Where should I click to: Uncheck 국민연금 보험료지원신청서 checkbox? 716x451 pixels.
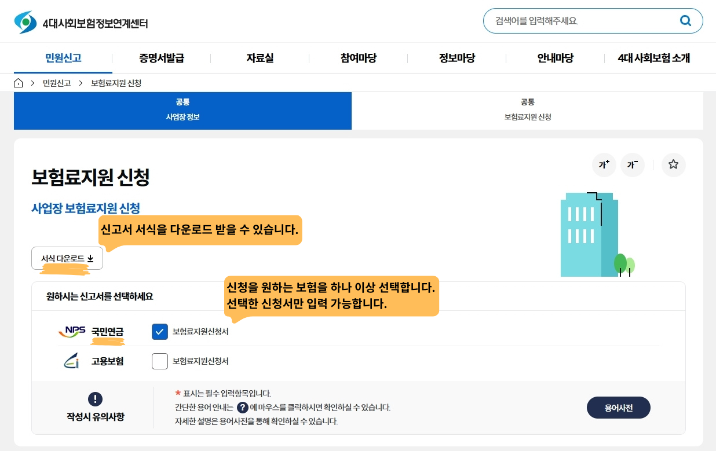pyautogui.click(x=160, y=332)
